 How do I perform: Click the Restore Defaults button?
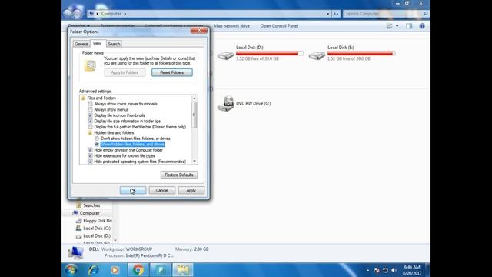pyautogui.click(x=179, y=175)
